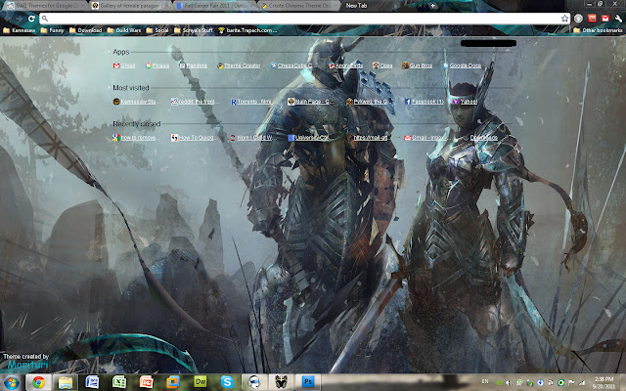This screenshot has height=391, width=626.
Task: Open the Windows Start menu
Action: coord(12,382)
